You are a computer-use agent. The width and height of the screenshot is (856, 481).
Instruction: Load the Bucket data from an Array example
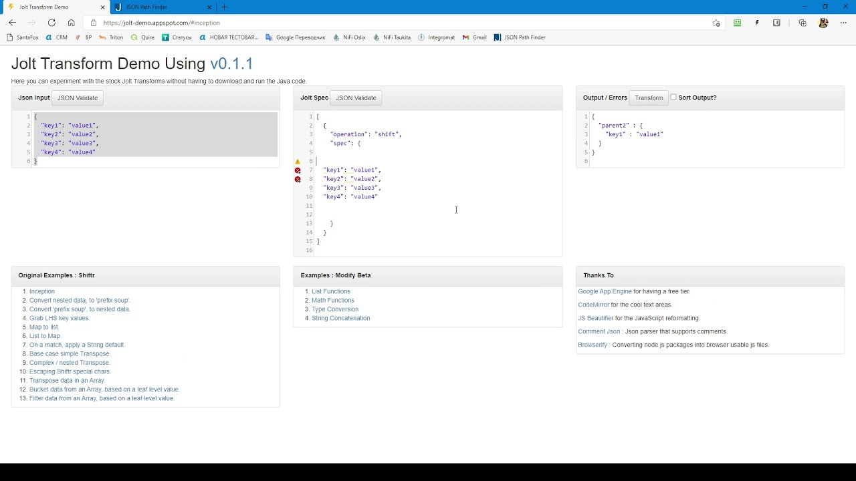[104, 389]
